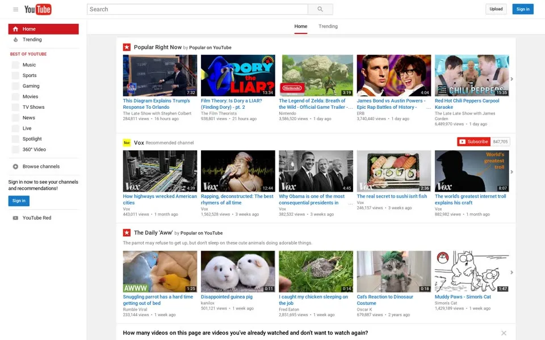Open 'Muddy Paws - Simon's Cat' title link

[x=463, y=297]
